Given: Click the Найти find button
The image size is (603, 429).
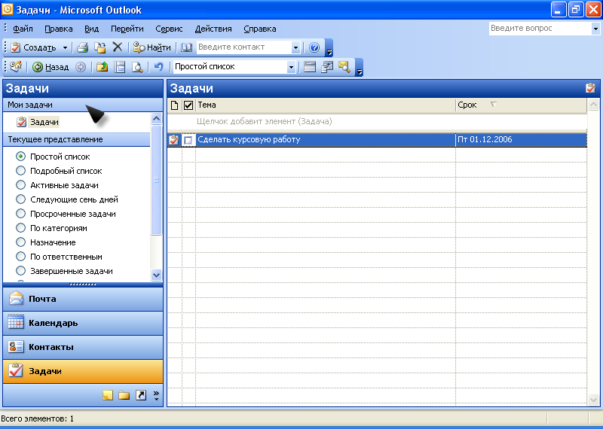Looking at the screenshot, I should click(152, 47).
